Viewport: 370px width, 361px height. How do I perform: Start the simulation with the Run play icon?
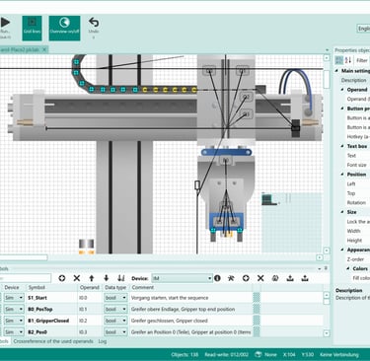pos(5,23)
